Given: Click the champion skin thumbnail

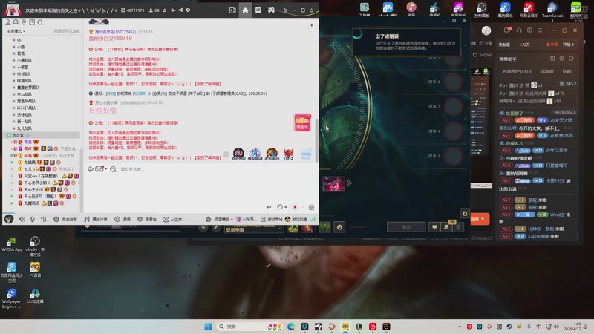Looking at the screenshot, I should 333,183.
